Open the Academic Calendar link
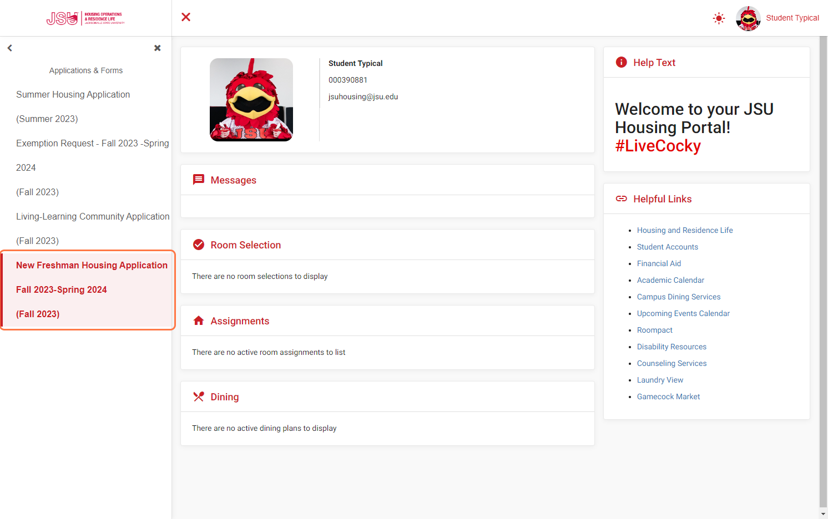Screen dimensions: 828x519 coord(670,280)
